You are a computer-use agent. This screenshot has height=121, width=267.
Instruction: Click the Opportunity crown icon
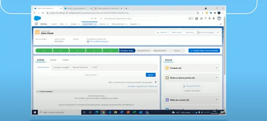pyautogui.click(x=37, y=32)
